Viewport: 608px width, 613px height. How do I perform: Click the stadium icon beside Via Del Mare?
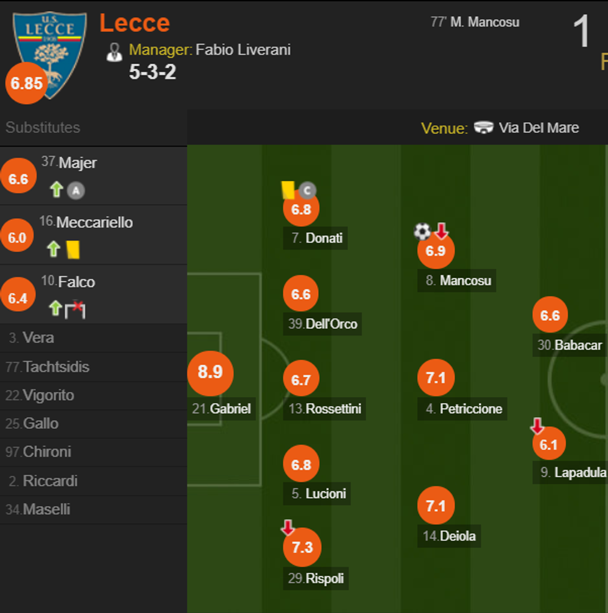pyautogui.click(x=483, y=128)
